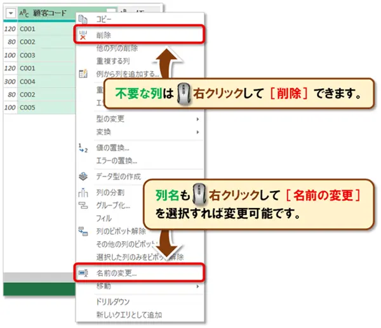Click the 300 value cell
This screenshot has width=381, height=328.
point(10,82)
